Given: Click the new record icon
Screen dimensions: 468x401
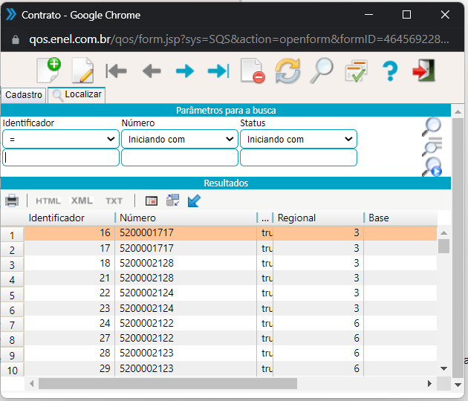Looking at the screenshot, I should click(x=48, y=71).
